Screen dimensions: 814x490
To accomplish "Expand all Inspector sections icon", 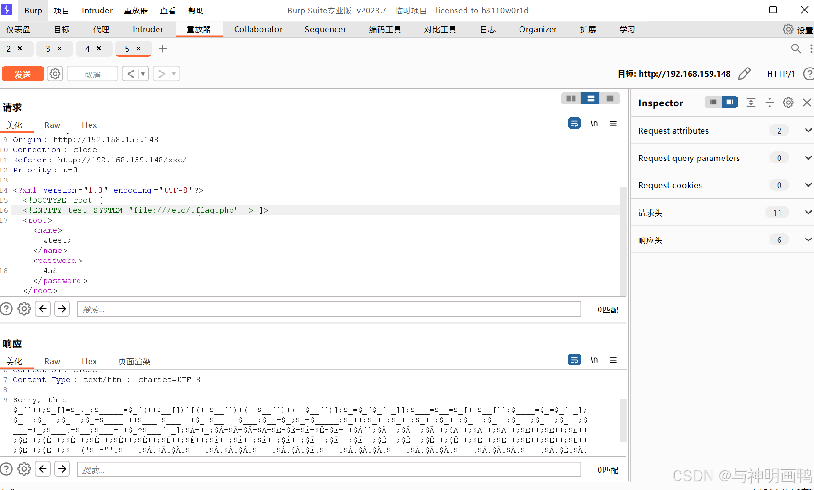I will click(x=751, y=103).
